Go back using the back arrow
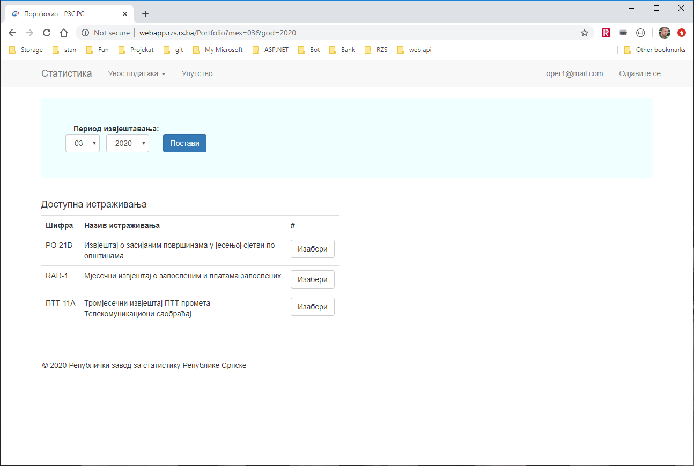The width and height of the screenshot is (694, 466). click(12, 33)
